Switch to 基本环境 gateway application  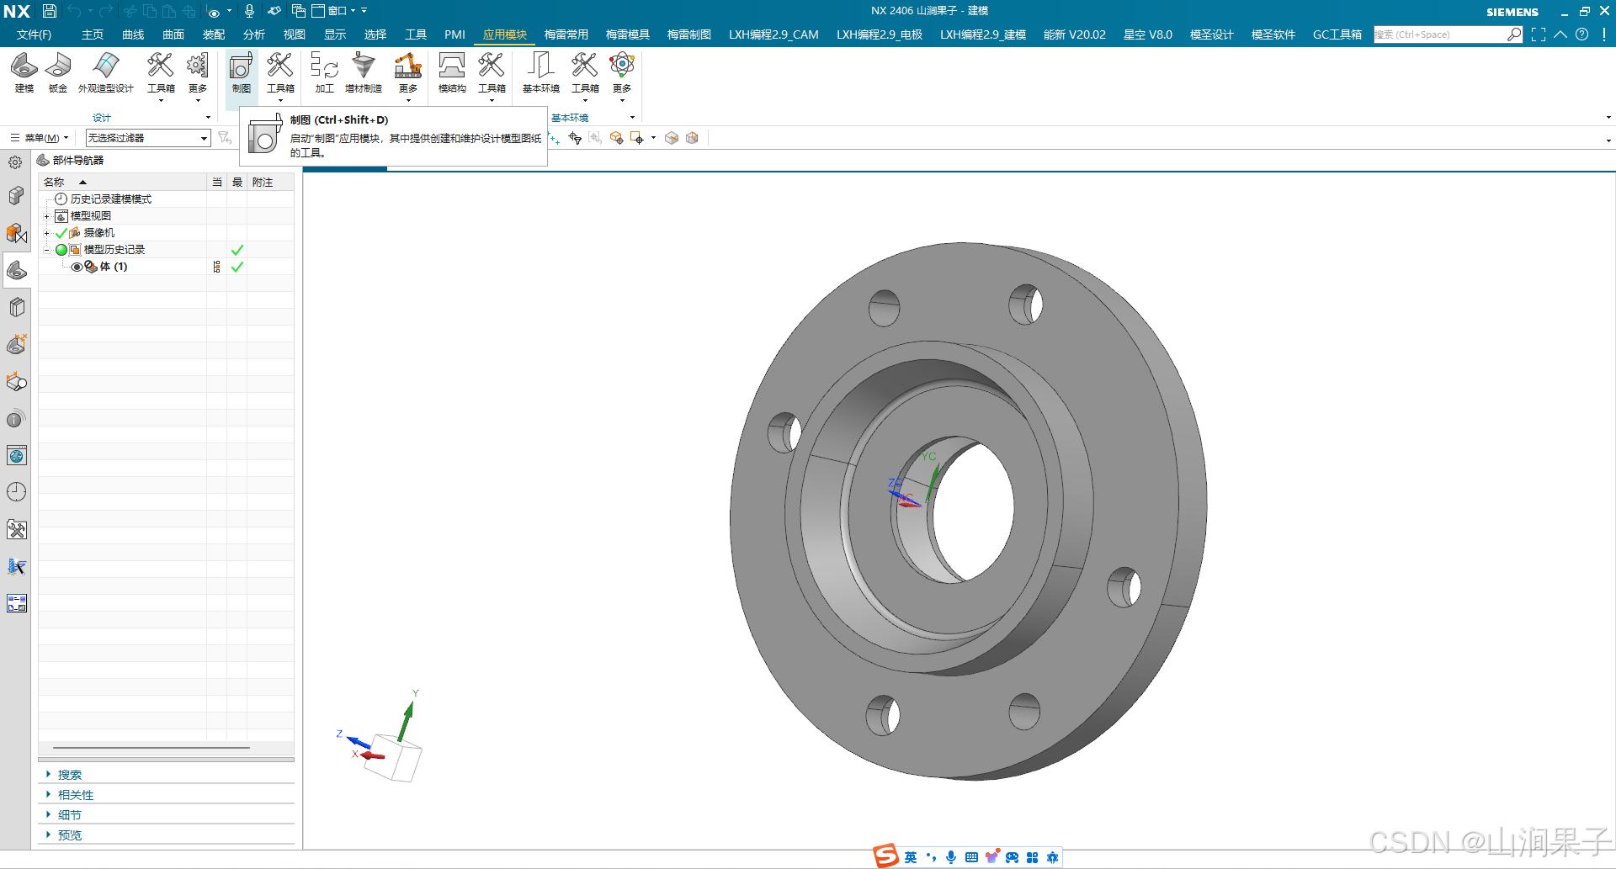point(540,72)
